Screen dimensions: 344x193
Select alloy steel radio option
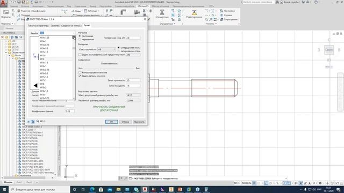pos(119,51)
